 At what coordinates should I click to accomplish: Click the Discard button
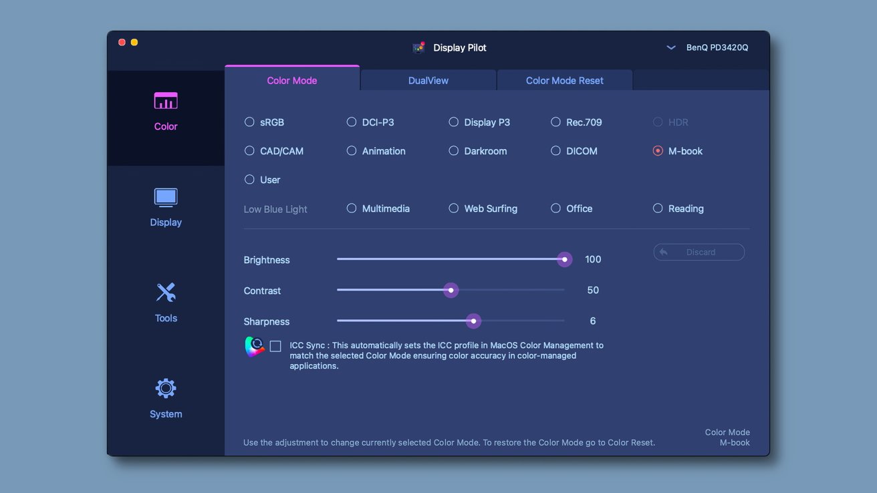(699, 252)
